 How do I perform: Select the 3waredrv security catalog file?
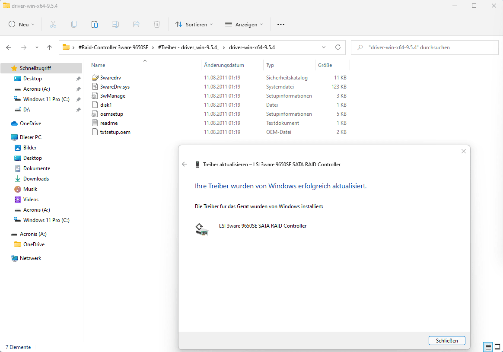(x=110, y=78)
